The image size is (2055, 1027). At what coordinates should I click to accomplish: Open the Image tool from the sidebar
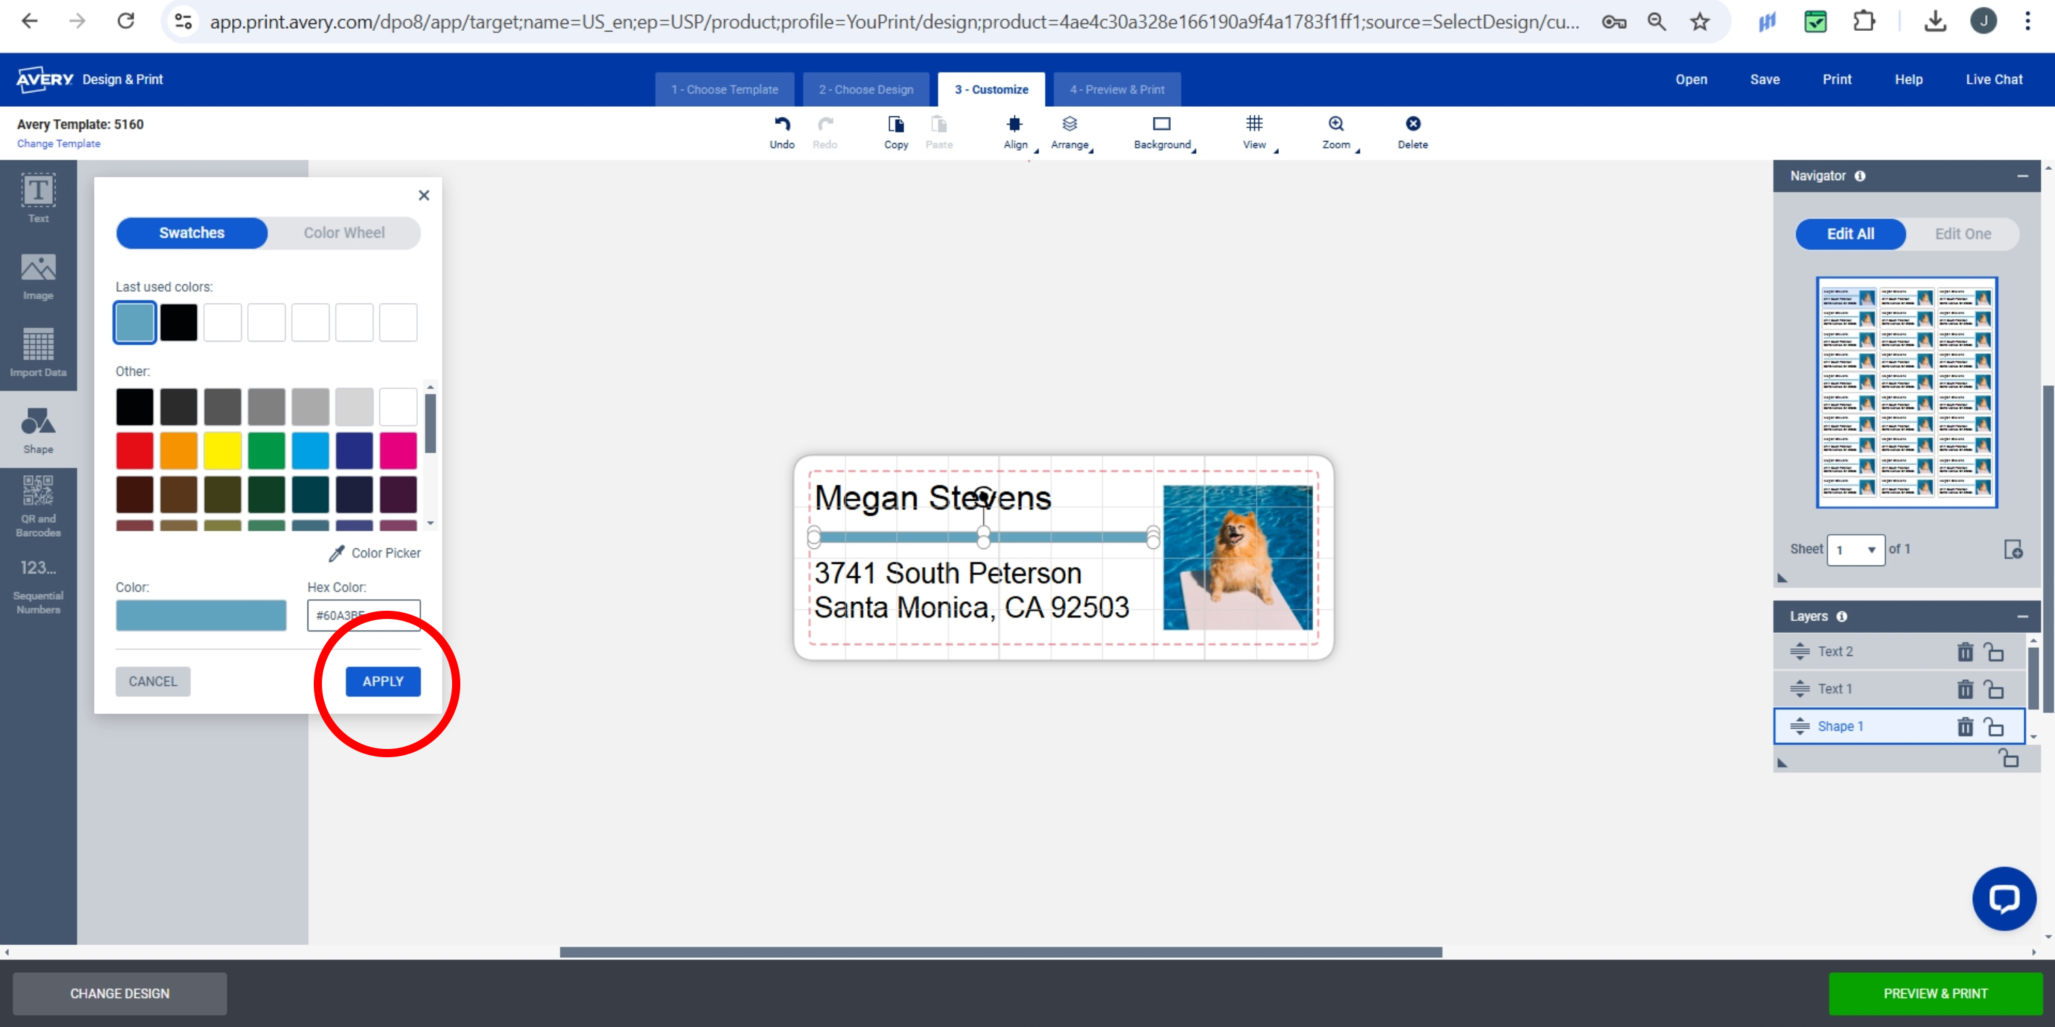coord(38,275)
